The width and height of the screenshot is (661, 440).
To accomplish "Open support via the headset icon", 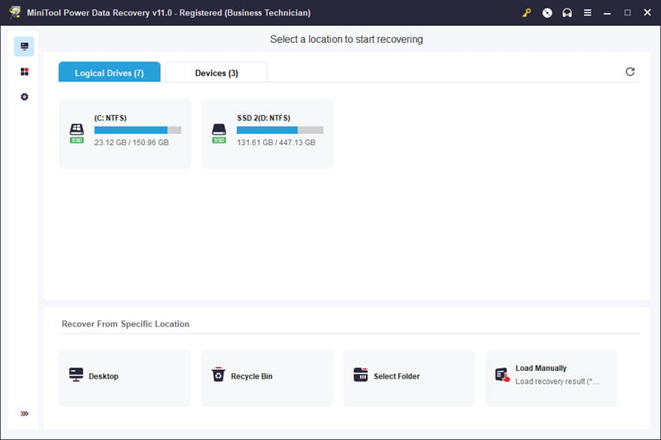I will click(567, 12).
